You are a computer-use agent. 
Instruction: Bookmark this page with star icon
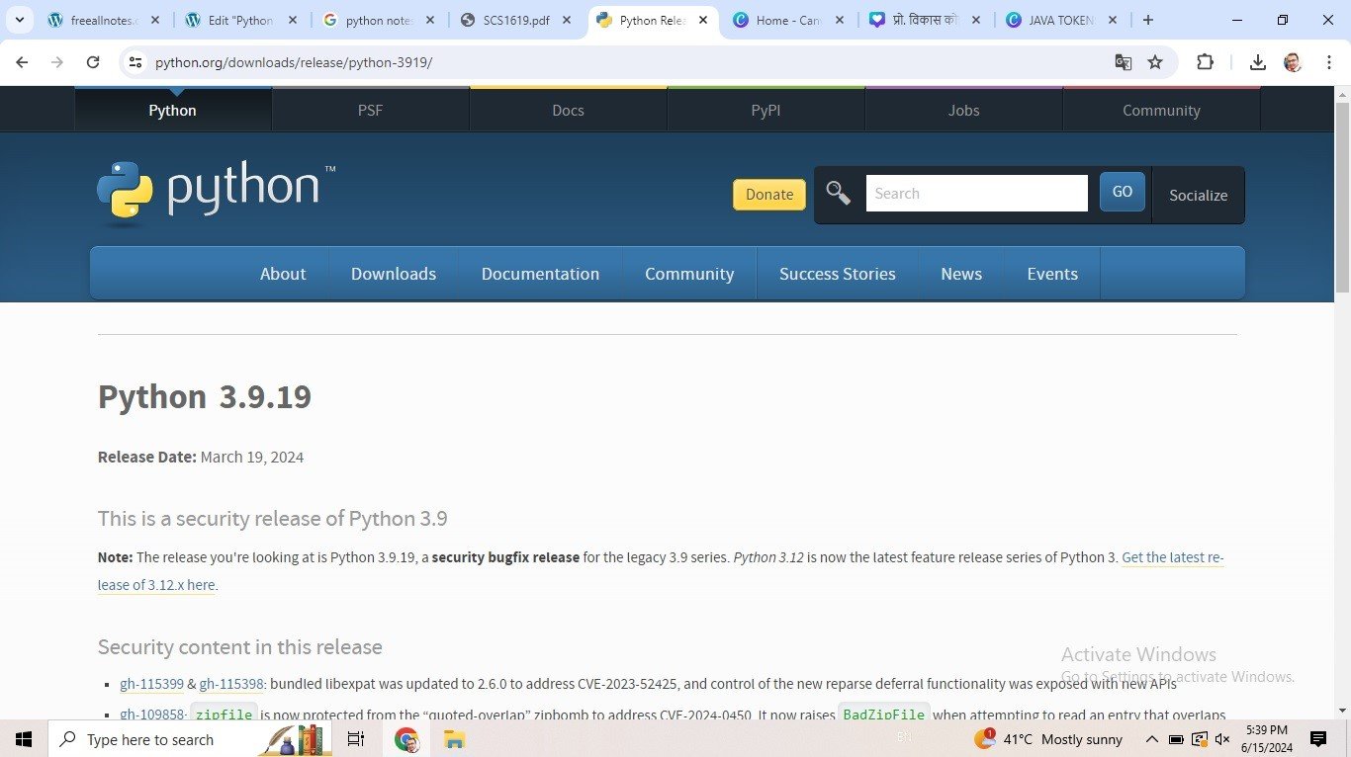pos(1155,62)
